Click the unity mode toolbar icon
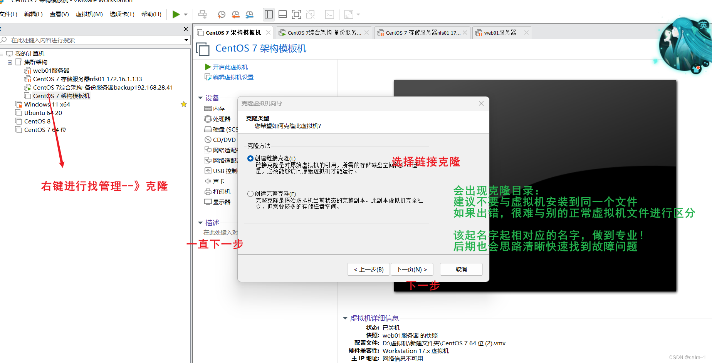The width and height of the screenshot is (712, 363). click(x=310, y=15)
